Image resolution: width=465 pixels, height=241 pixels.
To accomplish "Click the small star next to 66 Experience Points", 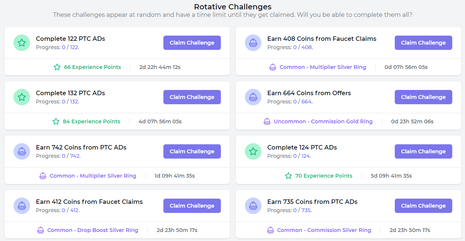I will (57, 67).
